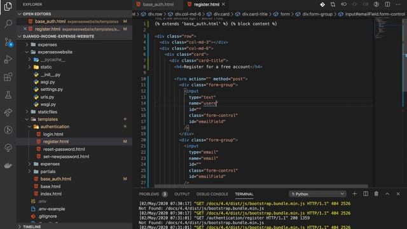The width and height of the screenshot is (407, 229).
Task: Collapse the templates folder
Action: [x=27, y=119]
